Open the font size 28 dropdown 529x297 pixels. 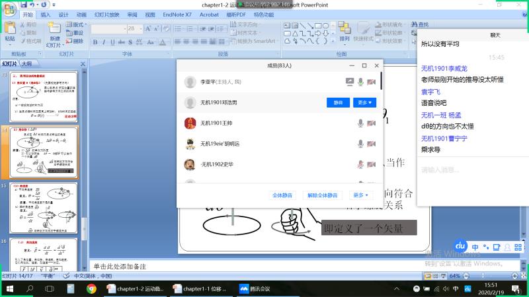click(140, 28)
